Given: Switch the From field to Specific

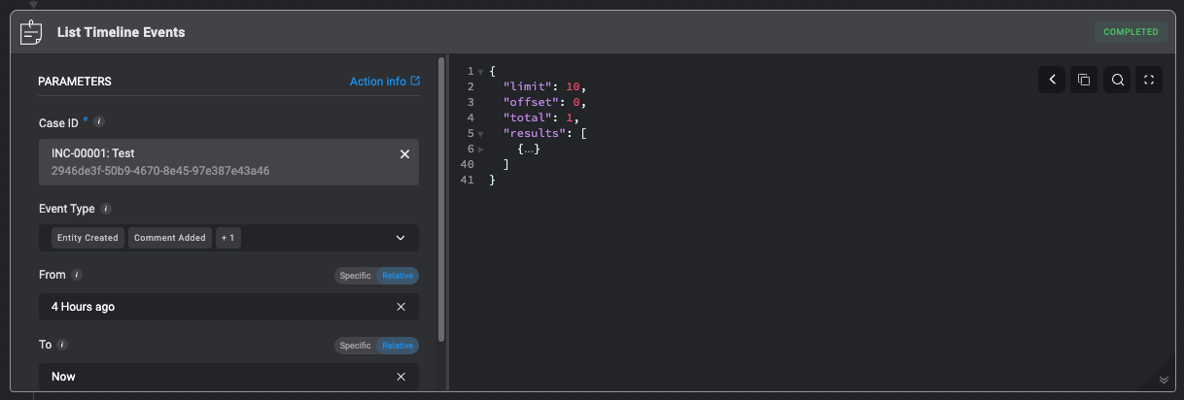Looking at the screenshot, I should click(355, 276).
